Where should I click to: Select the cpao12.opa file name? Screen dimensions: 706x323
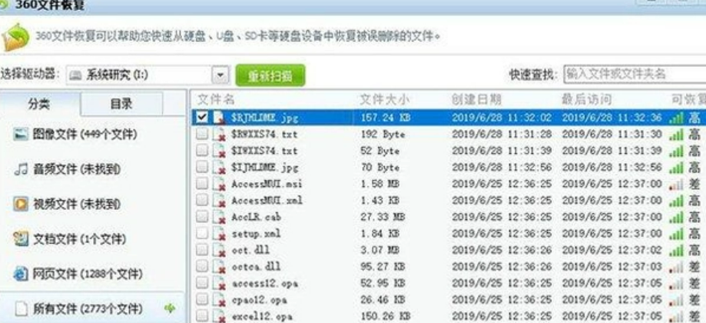[259, 301]
